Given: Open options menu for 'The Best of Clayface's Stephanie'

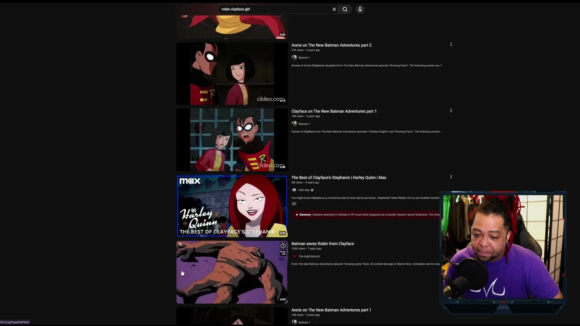Looking at the screenshot, I should [x=451, y=177].
